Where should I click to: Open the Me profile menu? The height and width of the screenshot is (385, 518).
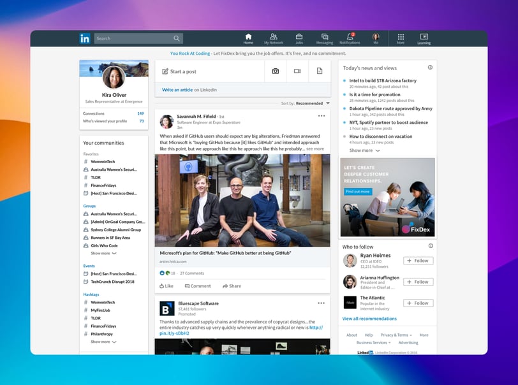376,39
